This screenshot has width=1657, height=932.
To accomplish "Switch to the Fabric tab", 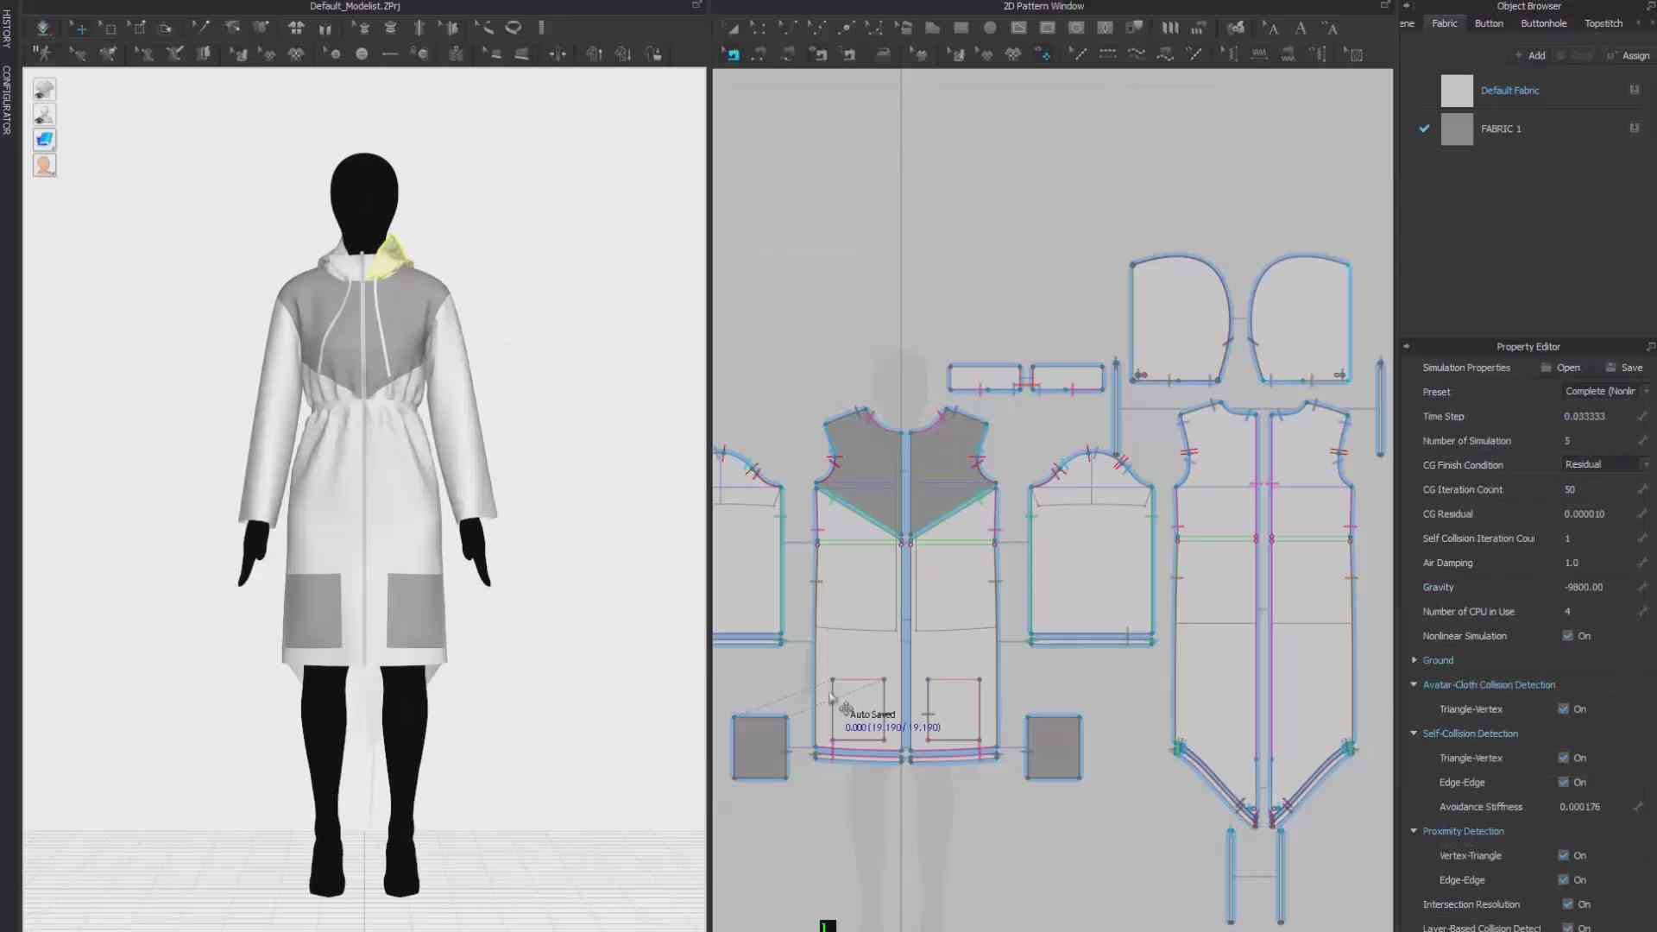I will click(1444, 23).
